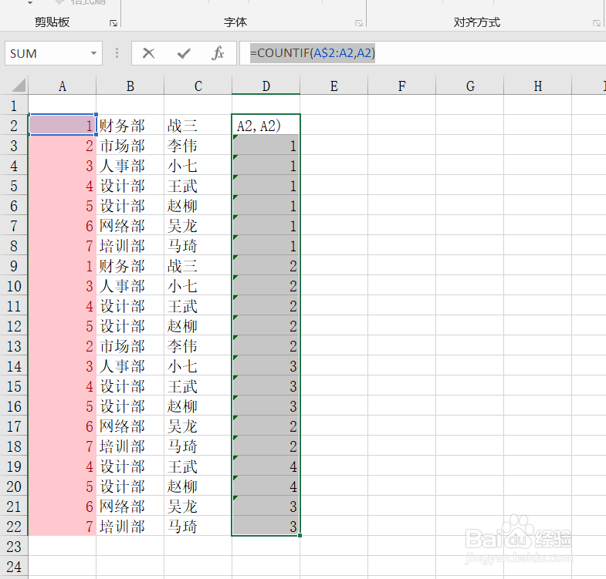Image resolution: width=606 pixels, height=579 pixels.
Task: Click the formula bar vertical dots handle
Action: pos(117,53)
